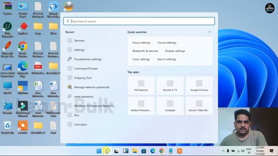Open Microsoft Edge from the taskbar

click(152, 151)
